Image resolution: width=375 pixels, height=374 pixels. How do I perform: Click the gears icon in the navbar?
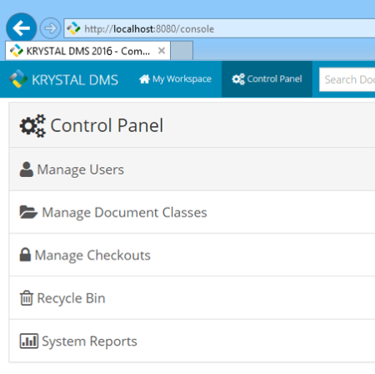pos(238,79)
